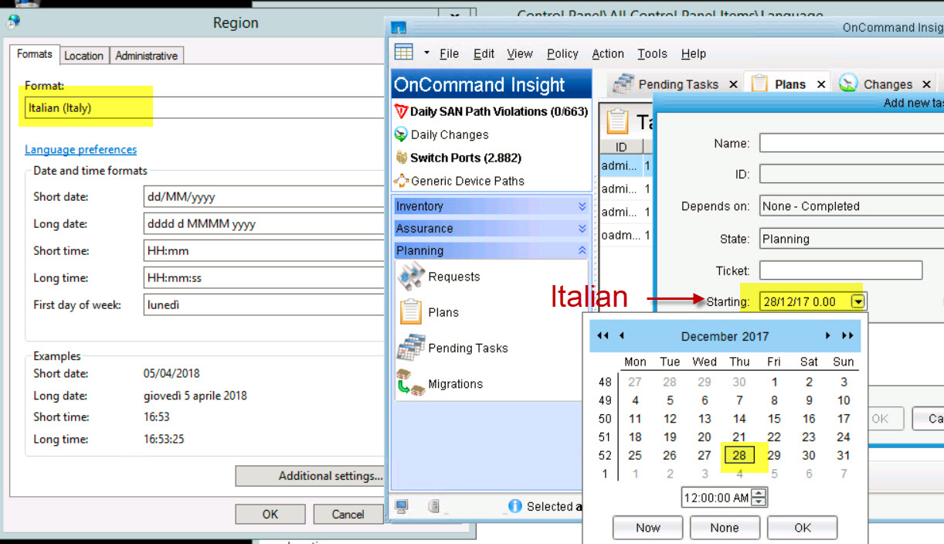Open the Format dropdown showing Italian (Italy)

(x=205, y=108)
